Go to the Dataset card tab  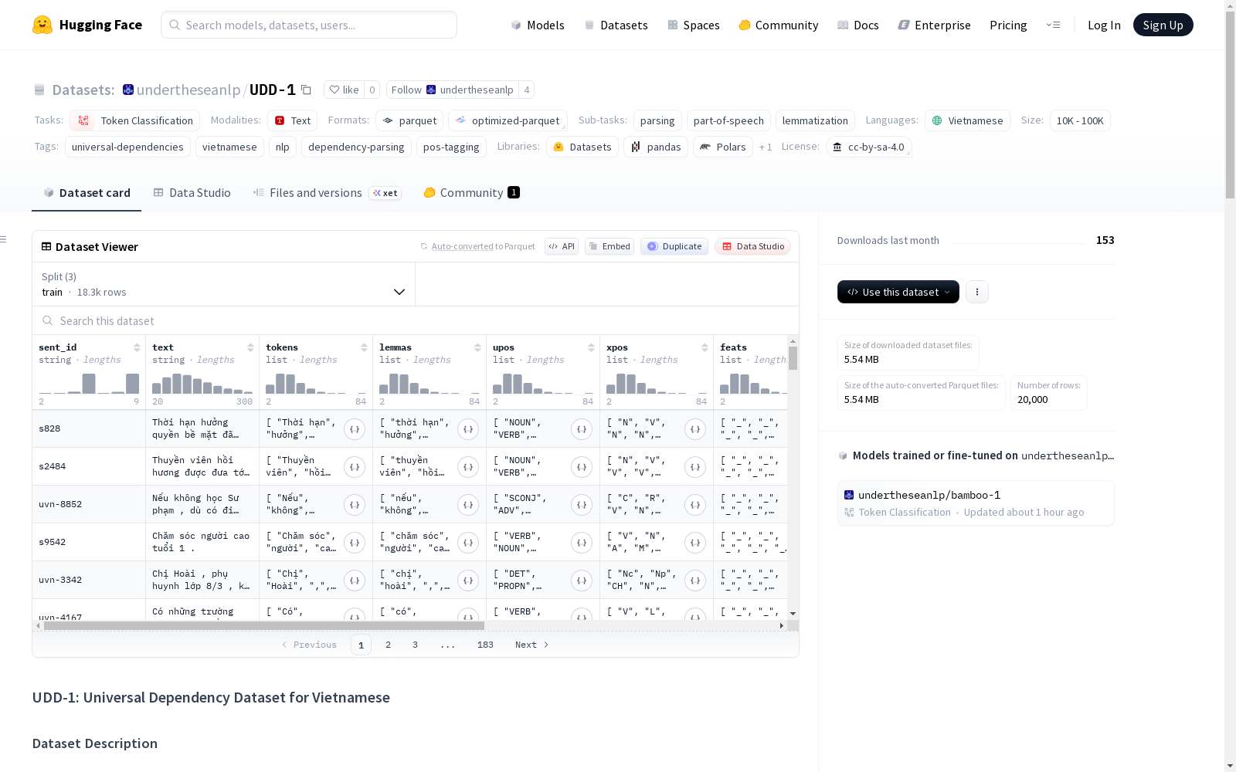(x=87, y=193)
